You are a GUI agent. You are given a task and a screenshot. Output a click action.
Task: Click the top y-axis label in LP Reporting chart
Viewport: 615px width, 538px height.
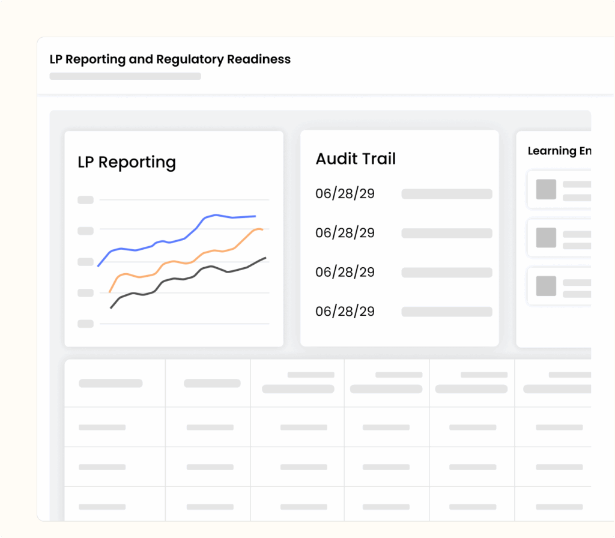tap(85, 200)
